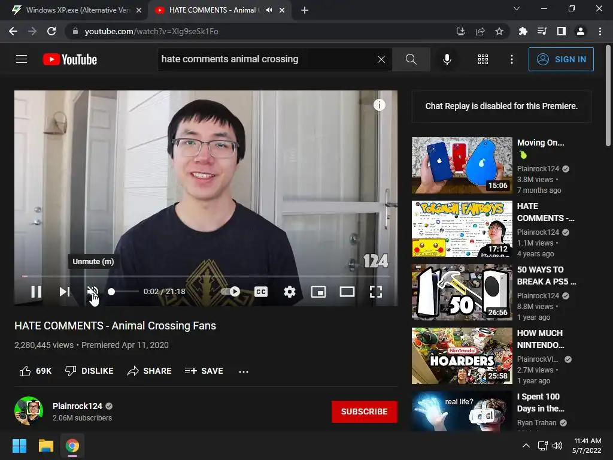Open the Windows Start menu

coord(19,446)
